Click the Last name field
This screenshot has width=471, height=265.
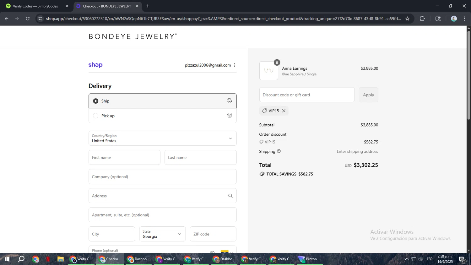pyautogui.click(x=200, y=157)
